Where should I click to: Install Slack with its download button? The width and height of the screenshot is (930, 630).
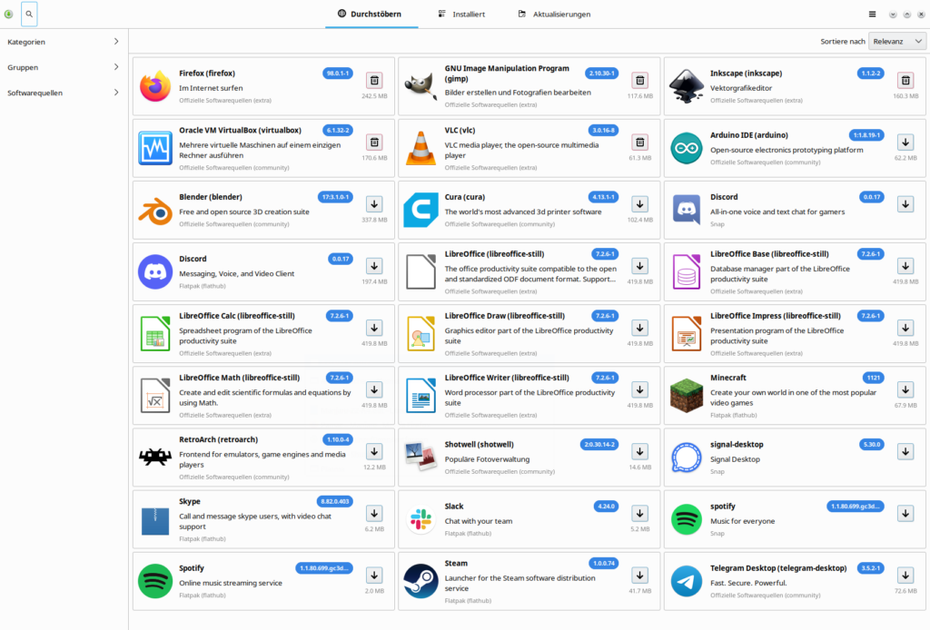[x=640, y=513]
